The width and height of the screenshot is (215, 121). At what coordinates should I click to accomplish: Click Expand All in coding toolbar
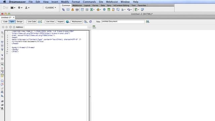2,50
